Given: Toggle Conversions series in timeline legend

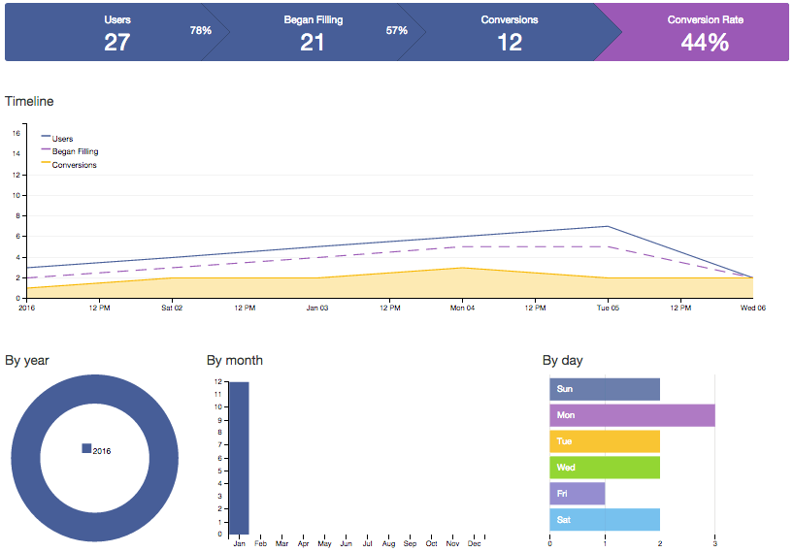Looking at the screenshot, I should click(x=74, y=165).
